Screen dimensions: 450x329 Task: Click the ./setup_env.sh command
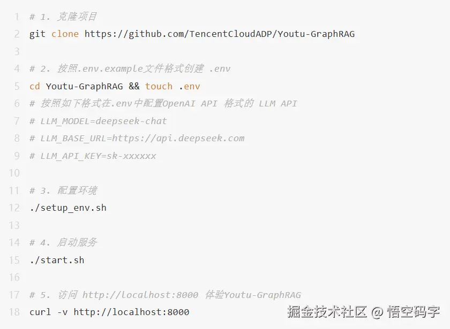(x=67, y=208)
